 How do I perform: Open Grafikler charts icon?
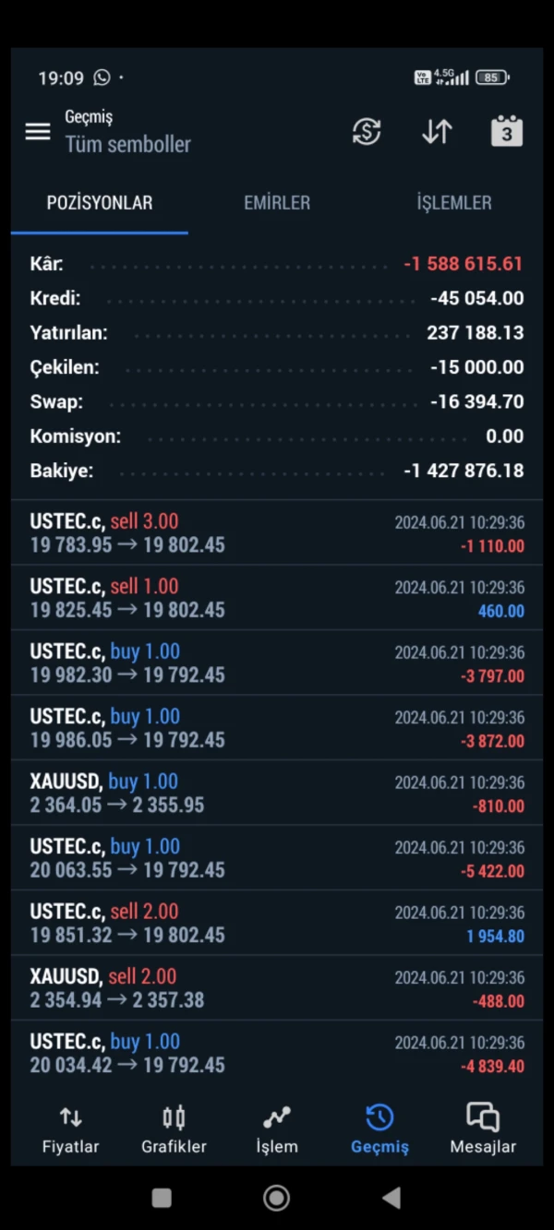[174, 1117]
